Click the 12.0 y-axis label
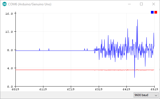The width and height of the screenshot is (160, 99). [x=9, y=32]
